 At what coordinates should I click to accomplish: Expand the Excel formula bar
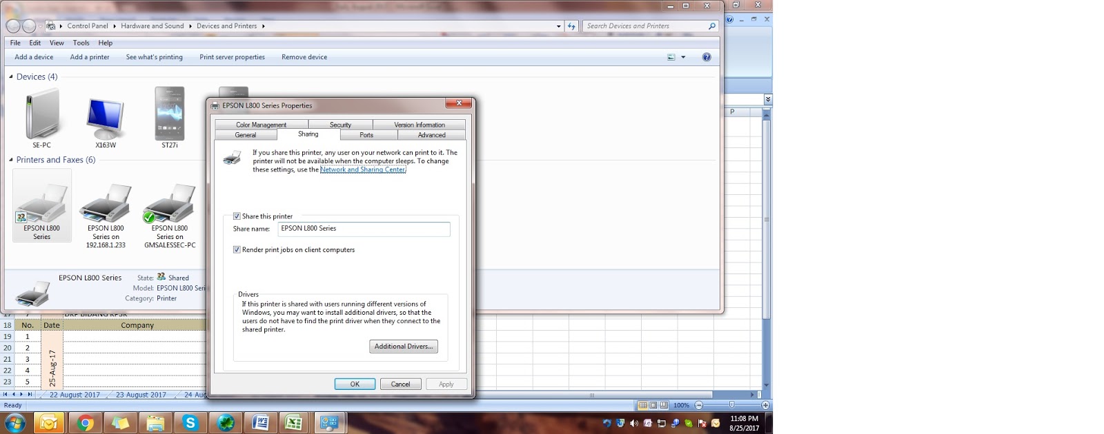768,100
